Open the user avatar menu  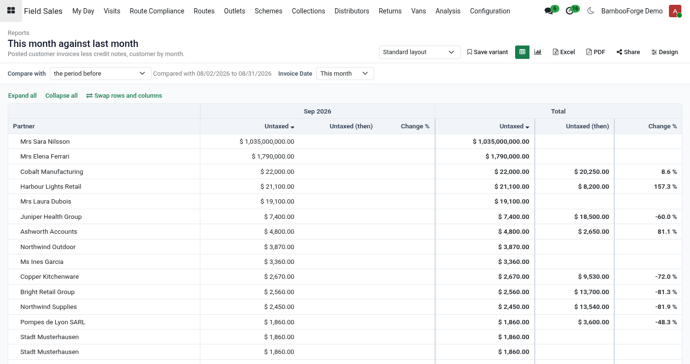pyautogui.click(x=675, y=11)
